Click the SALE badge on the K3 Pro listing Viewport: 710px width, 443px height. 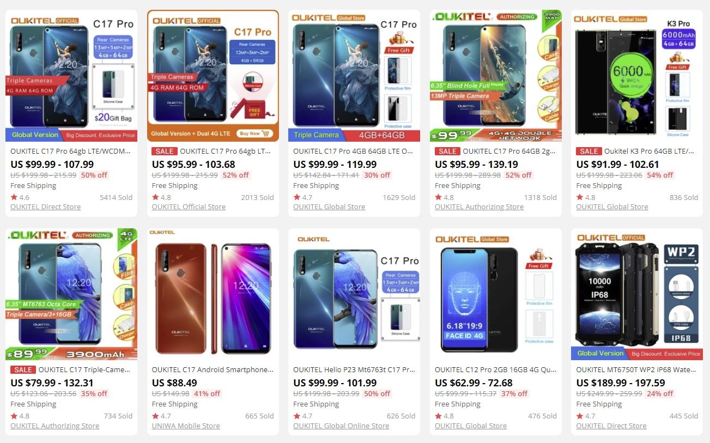(588, 151)
